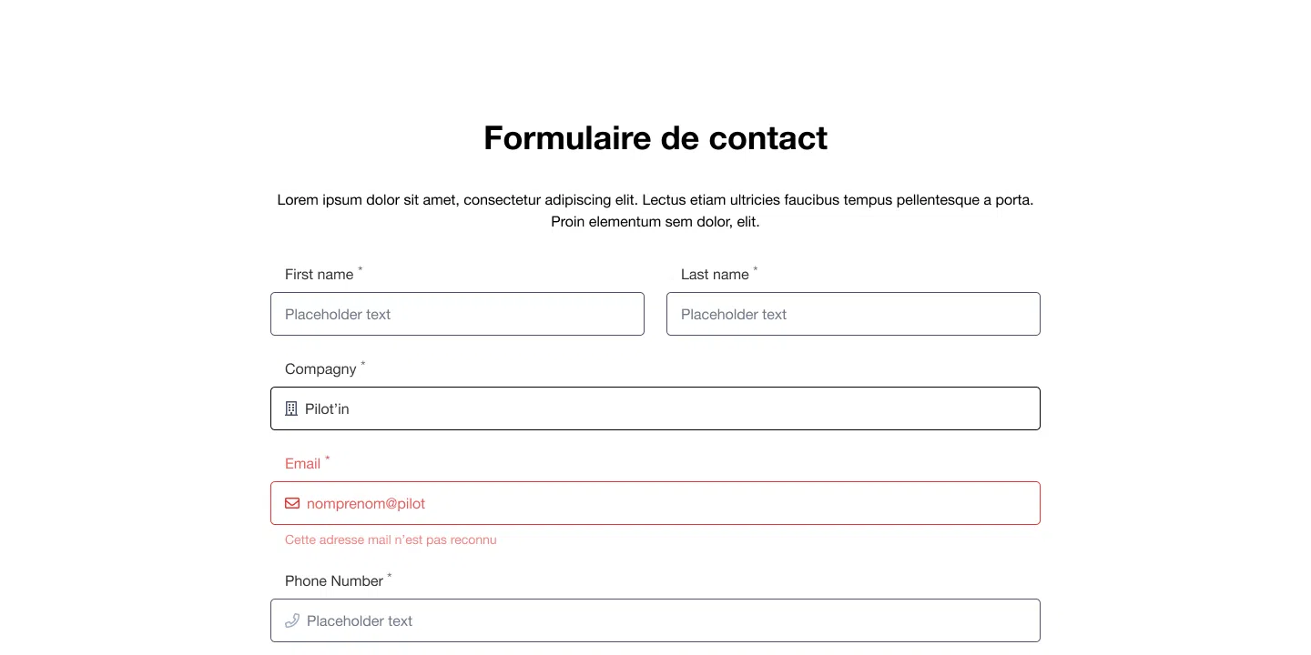Click the "Last name" label
Screen dimensions: 1311x655
pyautogui.click(x=715, y=275)
